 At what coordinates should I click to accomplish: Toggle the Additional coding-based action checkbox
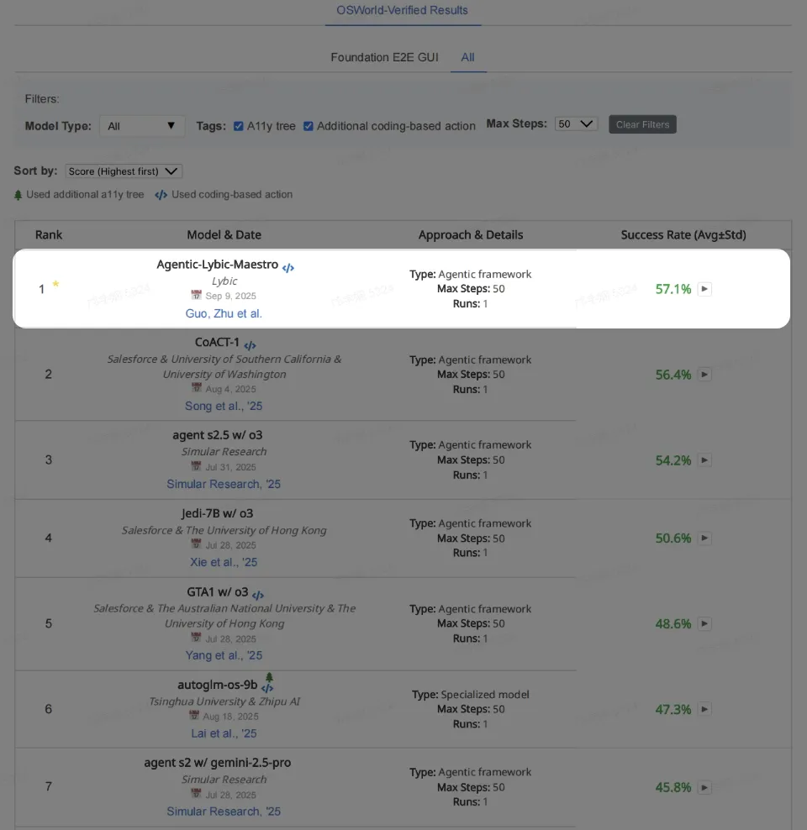click(x=309, y=126)
